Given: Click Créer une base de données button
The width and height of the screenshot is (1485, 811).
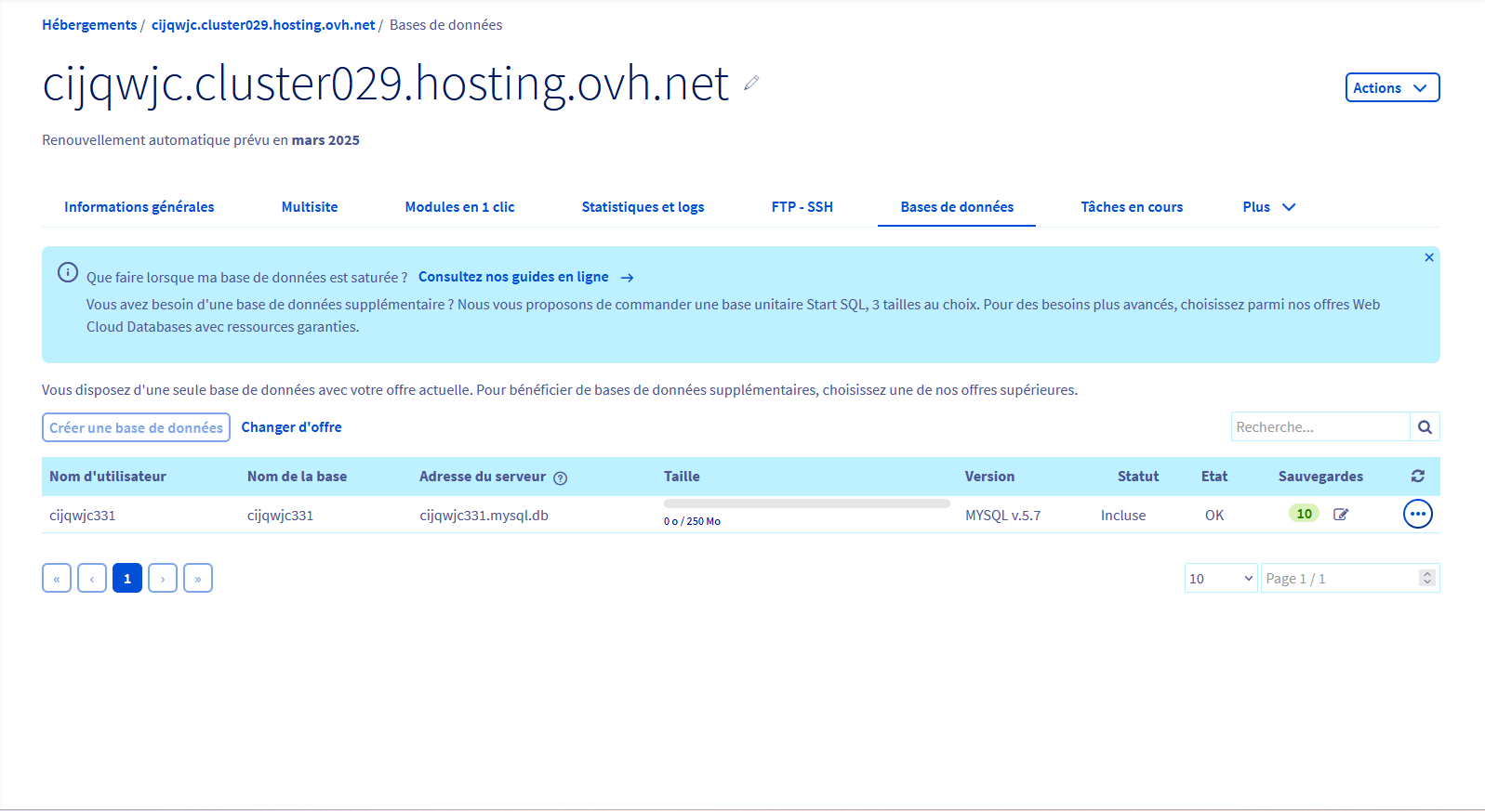Looking at the screenshot, I should pos(136,427).
